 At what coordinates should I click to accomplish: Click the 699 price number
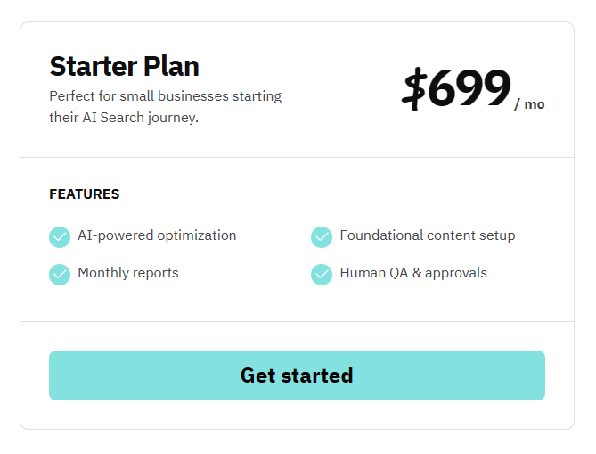pyautogui.click(x=469, y=89)
